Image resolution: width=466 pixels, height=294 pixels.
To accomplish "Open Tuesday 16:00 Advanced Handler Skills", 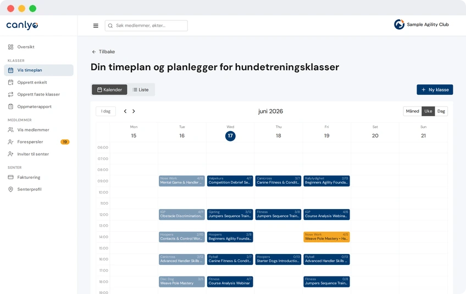I will (182, 259).
